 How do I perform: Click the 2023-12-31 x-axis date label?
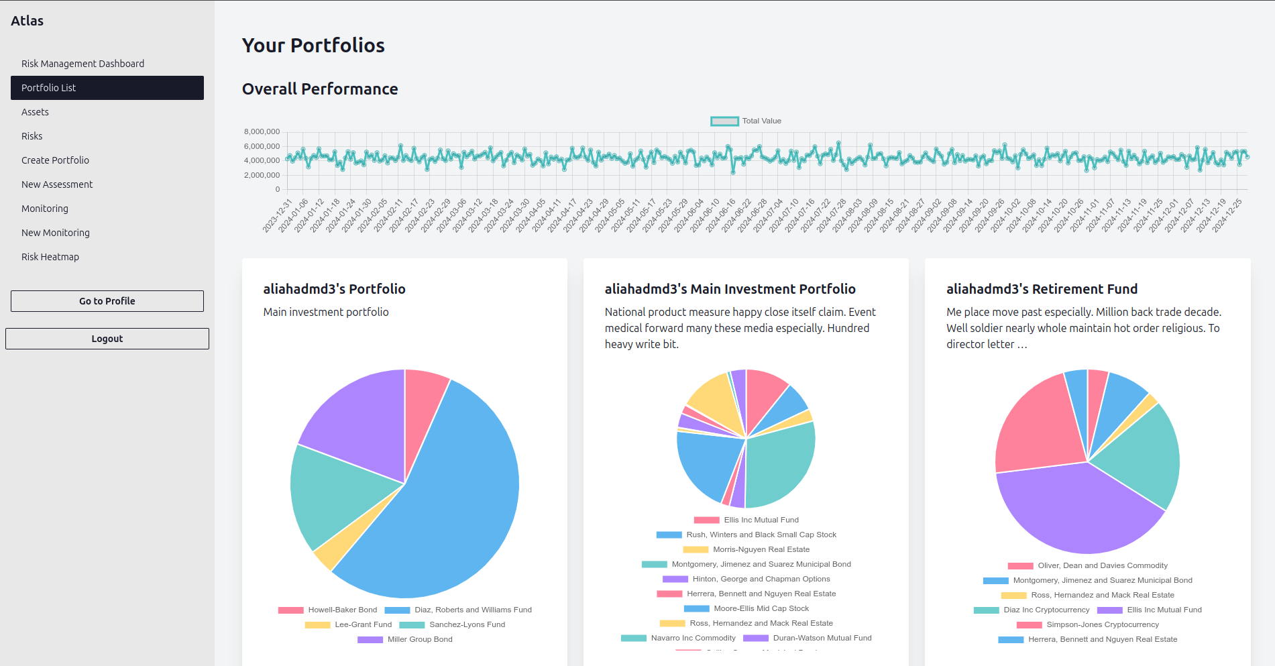[277, 216]
